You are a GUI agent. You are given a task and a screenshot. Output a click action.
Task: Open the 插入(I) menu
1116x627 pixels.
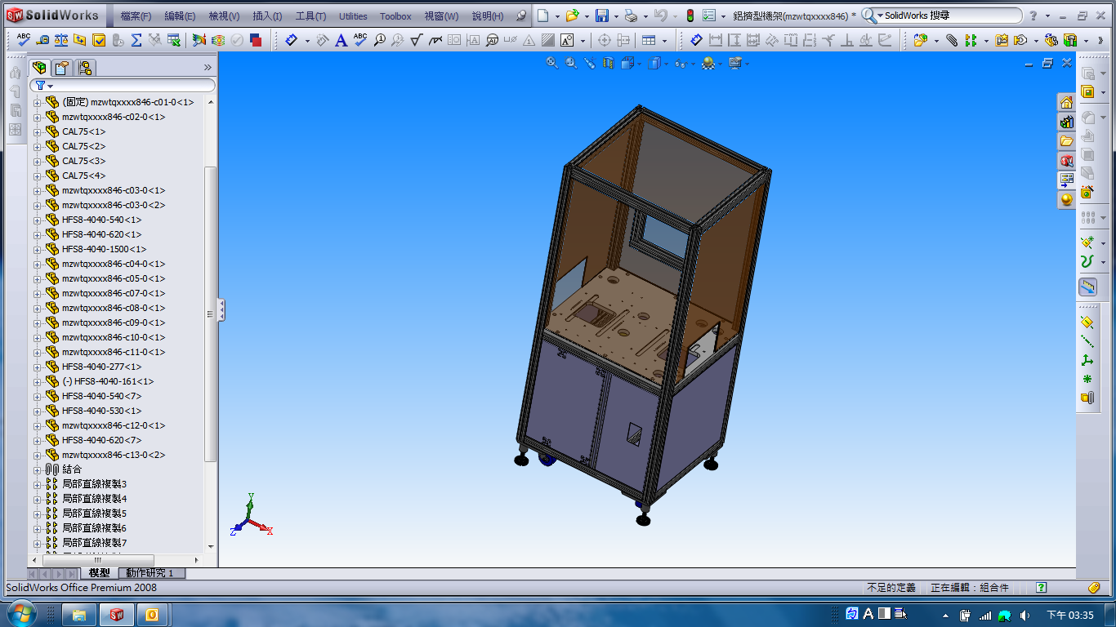(x=267, y=16)
